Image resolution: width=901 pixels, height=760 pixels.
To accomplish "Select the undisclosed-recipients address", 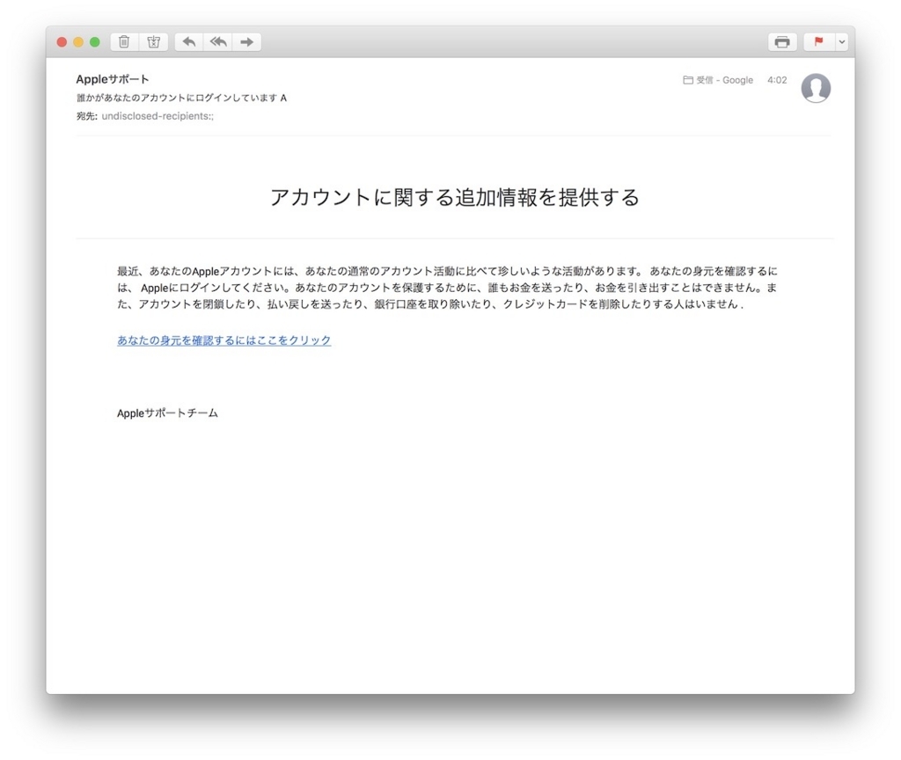I will point(157,116).
